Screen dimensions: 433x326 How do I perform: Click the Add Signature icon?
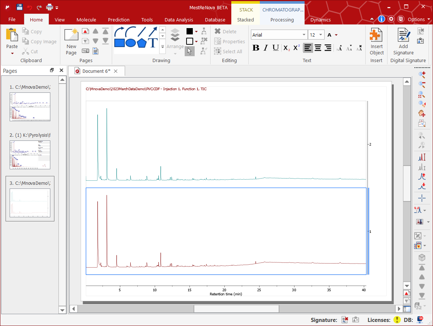pyautogui.click(x=403, y=35)
